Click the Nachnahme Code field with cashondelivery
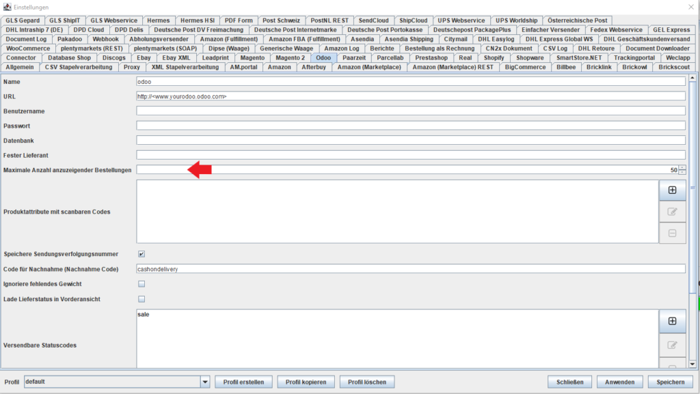Image resolution: width=700 pixels, height=394 pixels. 411,269
